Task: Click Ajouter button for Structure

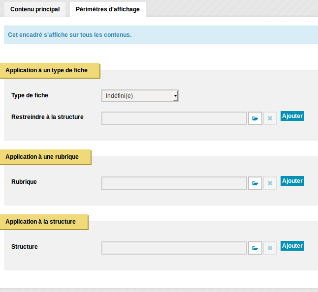Action: tap(292, 246)
